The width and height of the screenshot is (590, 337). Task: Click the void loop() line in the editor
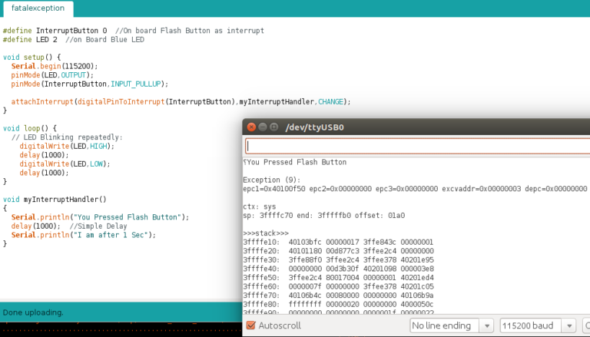pos(30,128)
